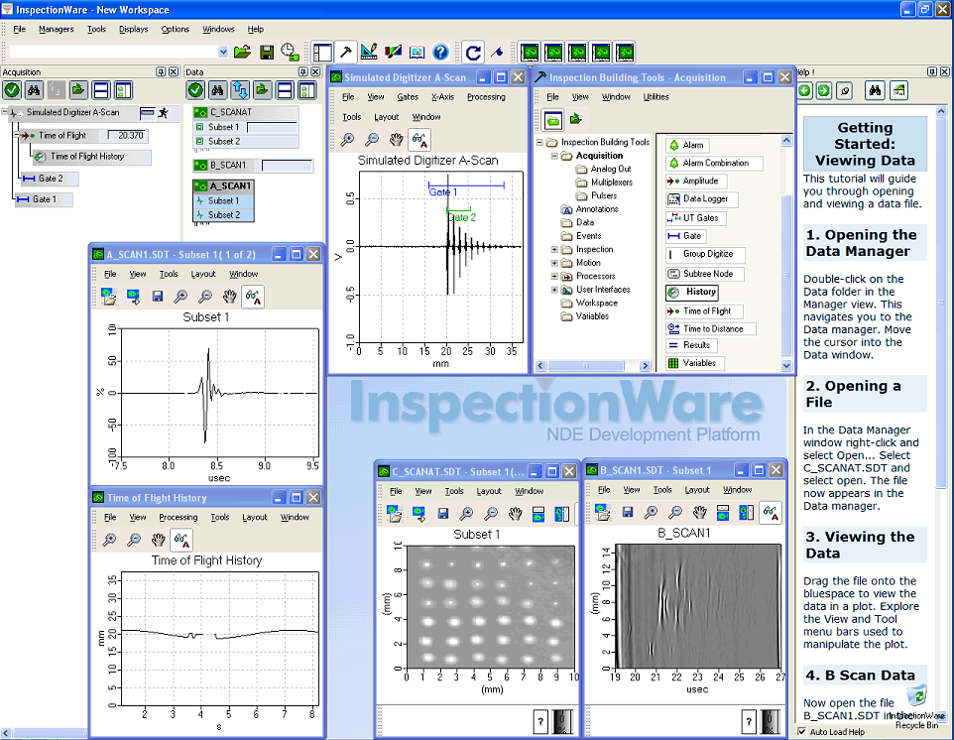954x740 pixels.
Task: Expand the Processors folder node
Action: (x=554, y=277)
